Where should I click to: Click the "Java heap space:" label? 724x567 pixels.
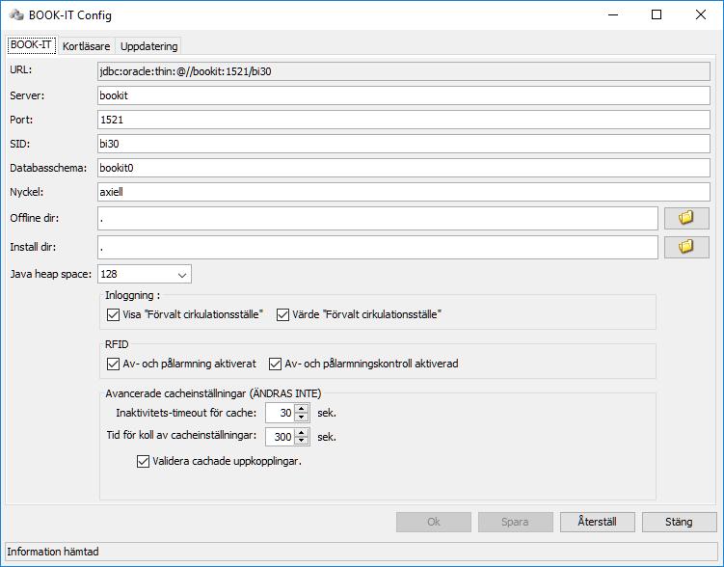[x=51, y=274]
